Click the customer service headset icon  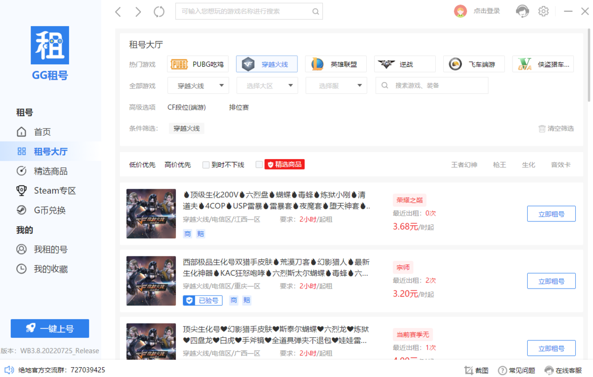tap(522, 11)
